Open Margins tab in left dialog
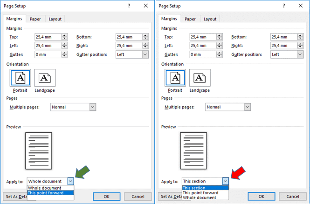Viewport: 310px width, 204px height. pos(14,19)
